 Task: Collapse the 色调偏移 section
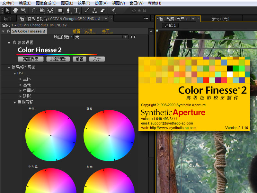(15, 102)
